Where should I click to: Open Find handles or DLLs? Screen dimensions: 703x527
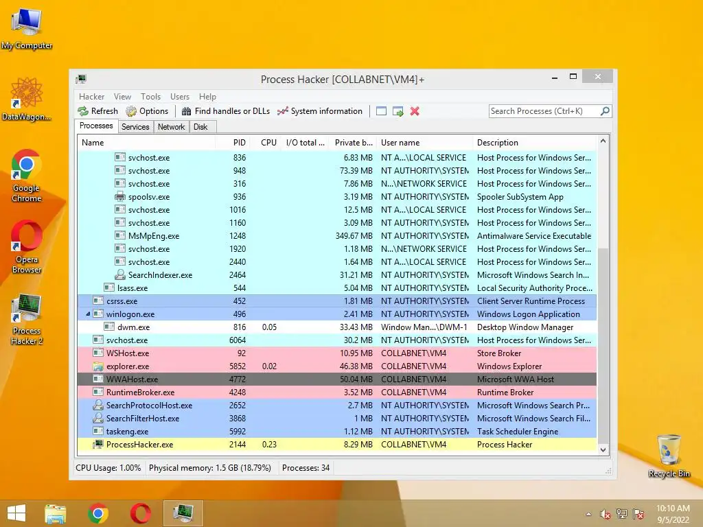(x=226, y=111)
